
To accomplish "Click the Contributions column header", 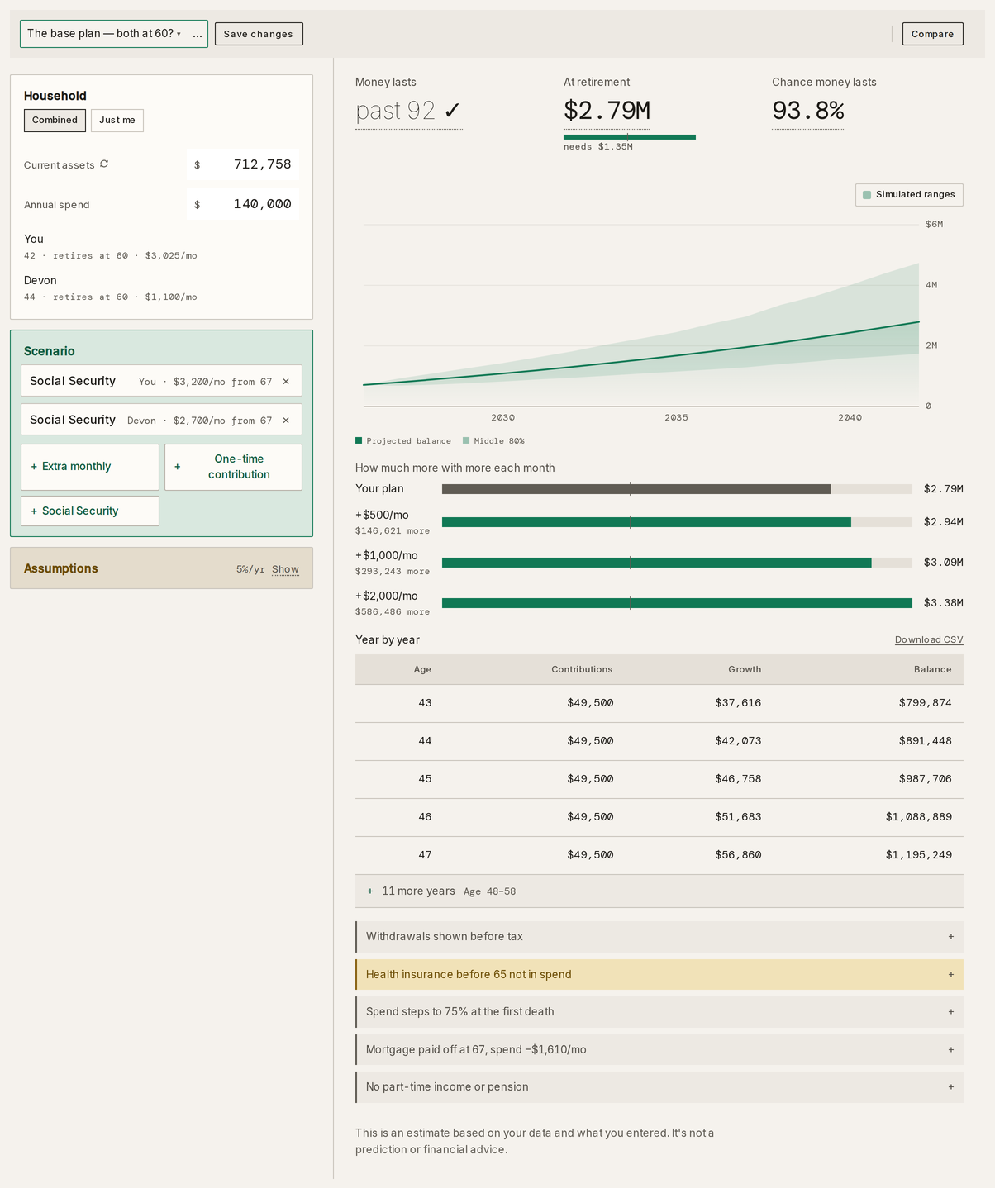I will coord(582,670).
